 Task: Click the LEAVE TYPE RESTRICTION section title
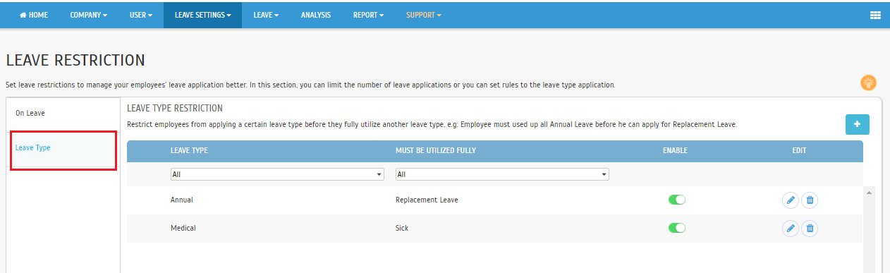[x=175, y=108]
